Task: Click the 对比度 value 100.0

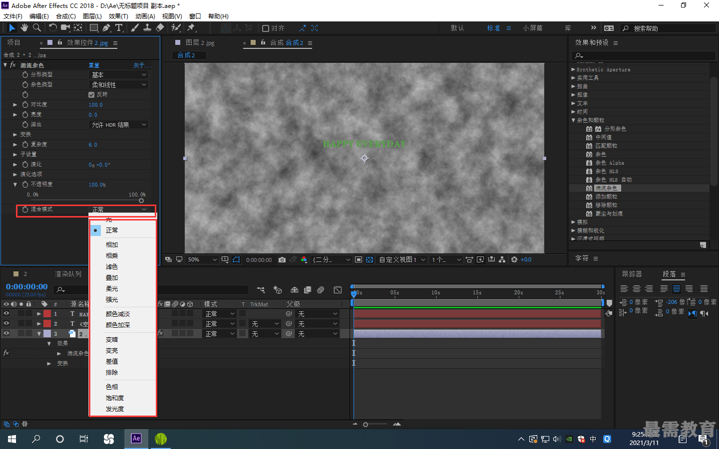Action: coord(96,105)
